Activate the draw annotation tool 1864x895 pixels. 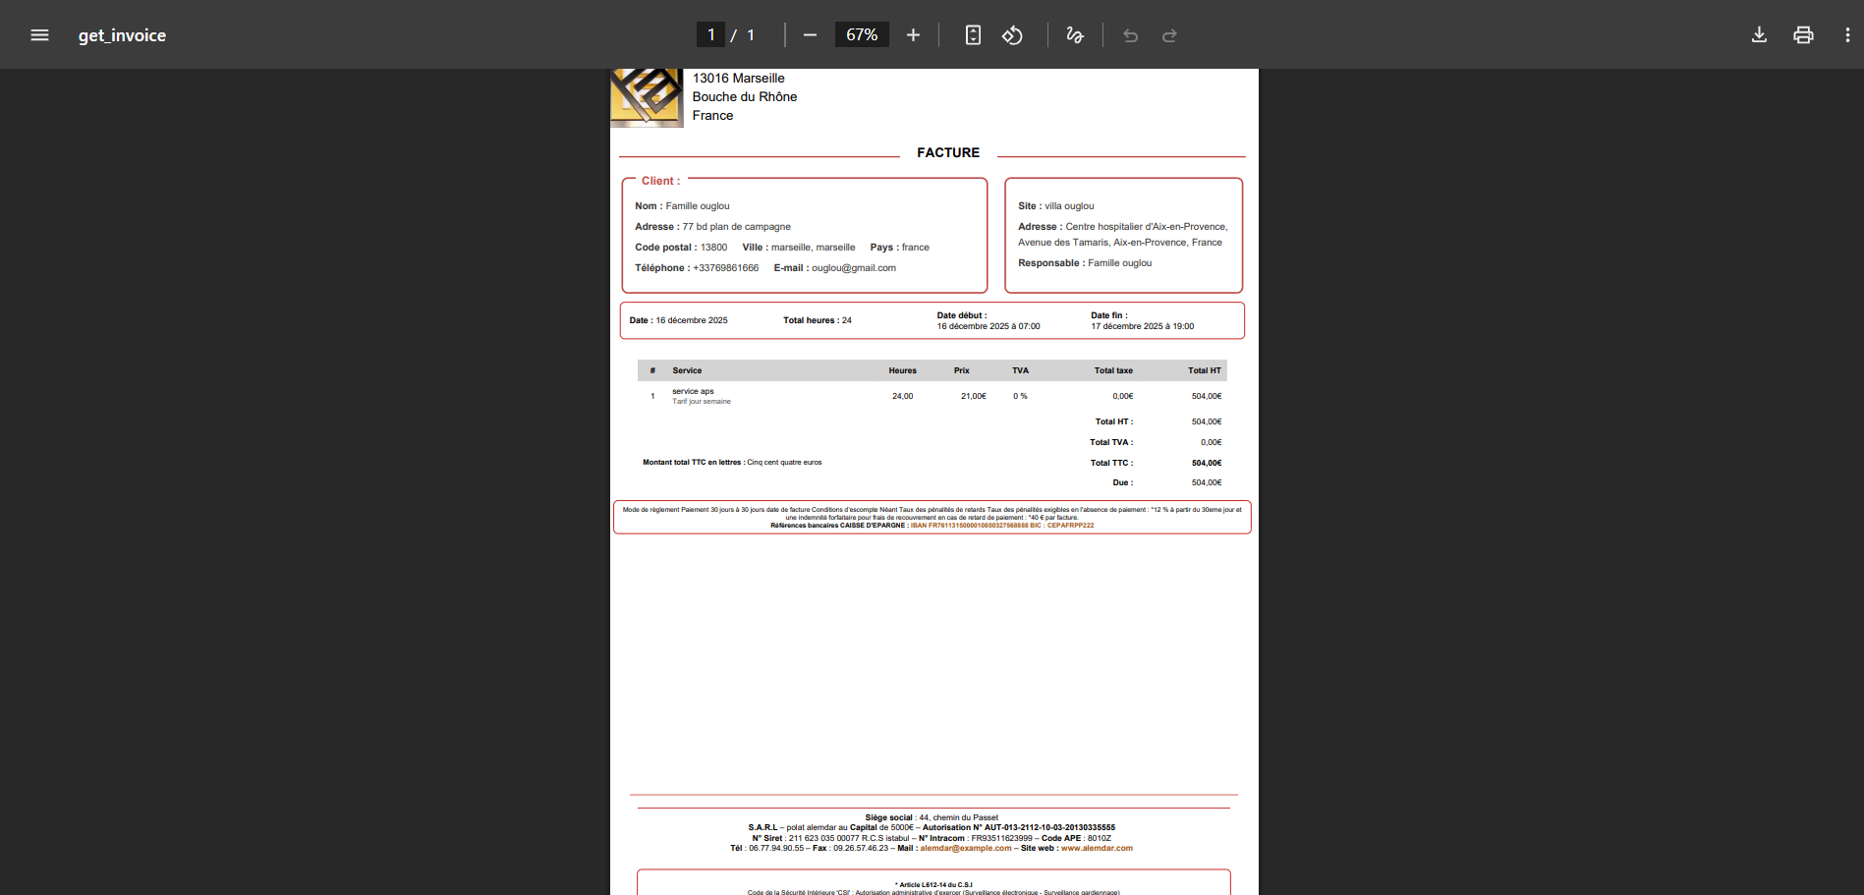pyautogui.click(x=1075, y=35)
